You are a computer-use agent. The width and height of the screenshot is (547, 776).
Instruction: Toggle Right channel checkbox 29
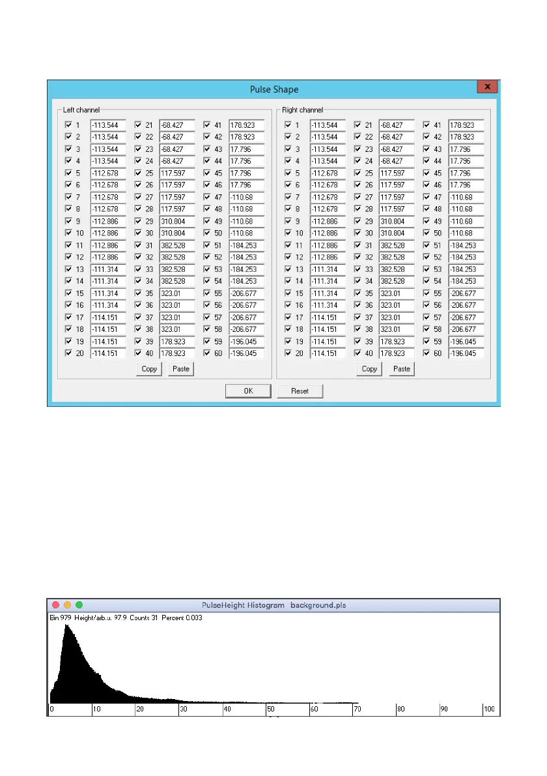pos(358,220)
